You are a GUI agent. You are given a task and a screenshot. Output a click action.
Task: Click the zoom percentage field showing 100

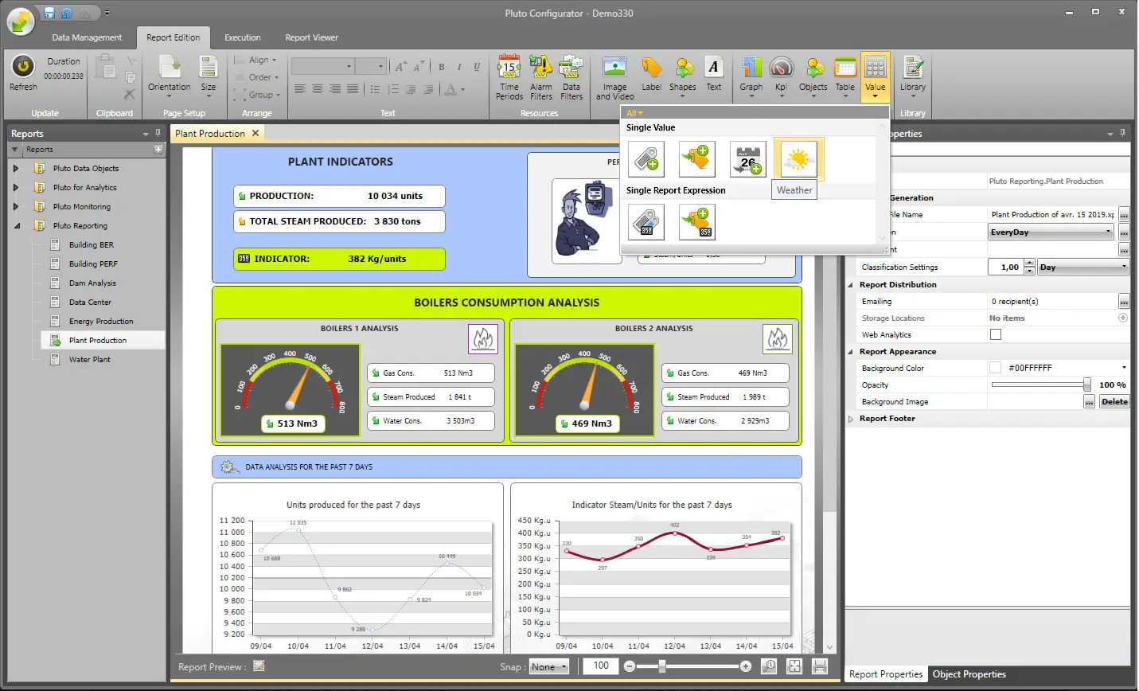(x=601, y=666)
